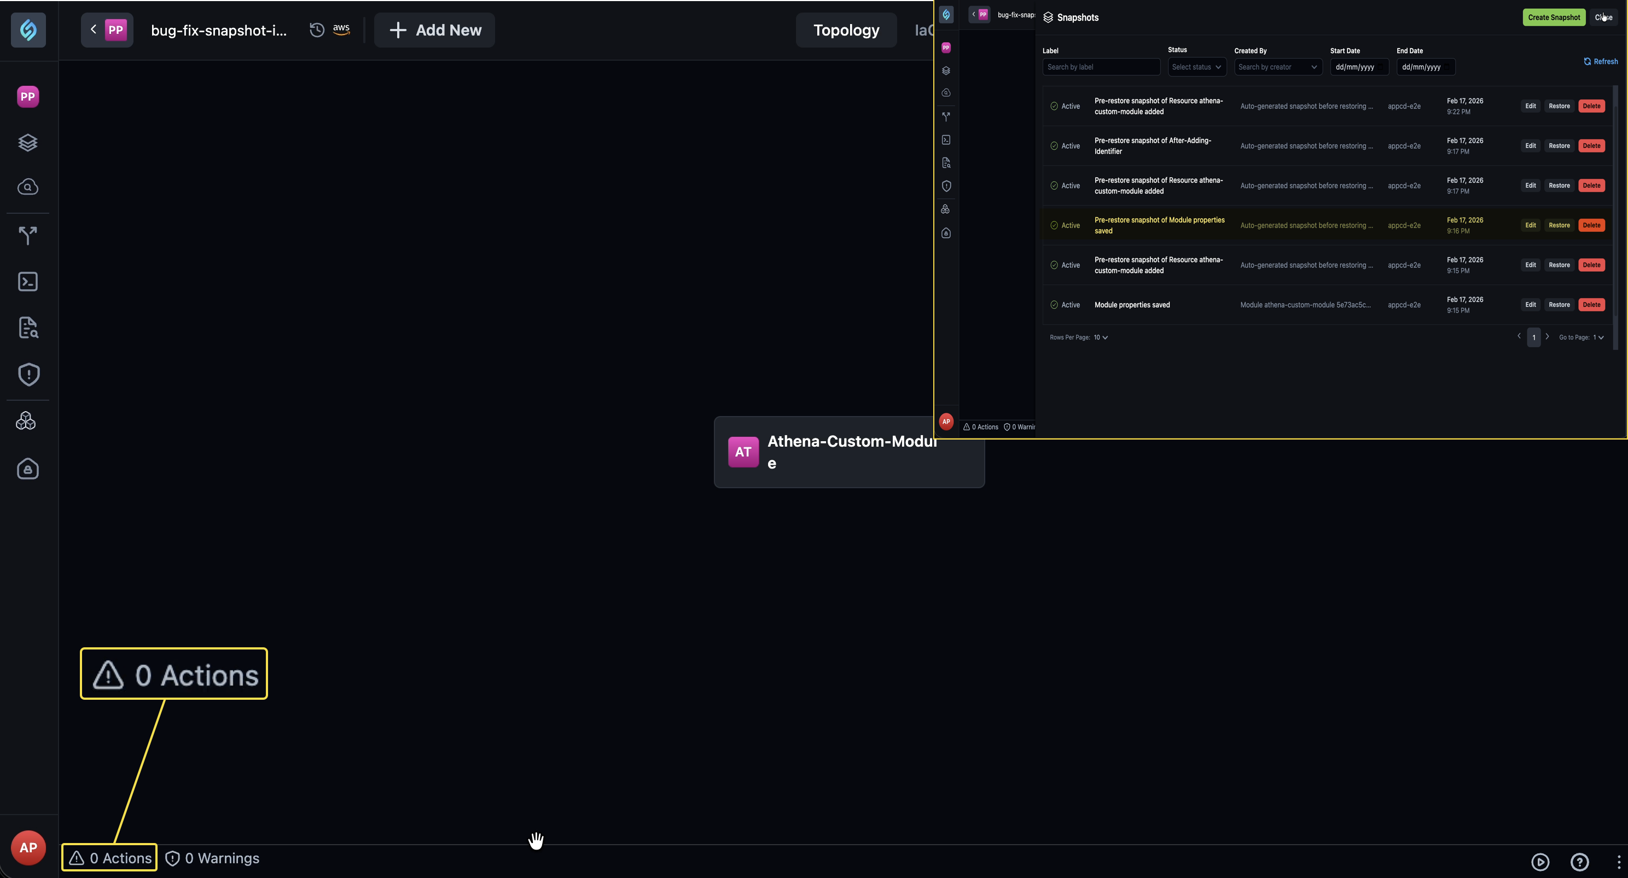Expand the Select status dropdown
The image size is (1628, 878).
tap(1197, 67)
